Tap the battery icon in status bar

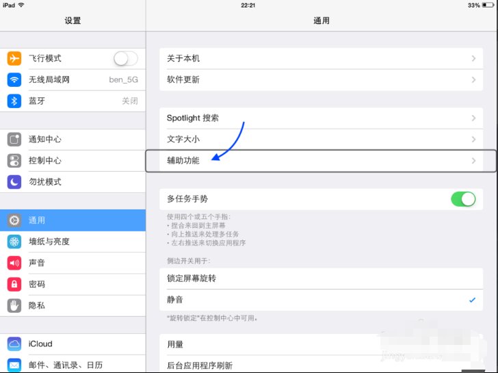488,5
